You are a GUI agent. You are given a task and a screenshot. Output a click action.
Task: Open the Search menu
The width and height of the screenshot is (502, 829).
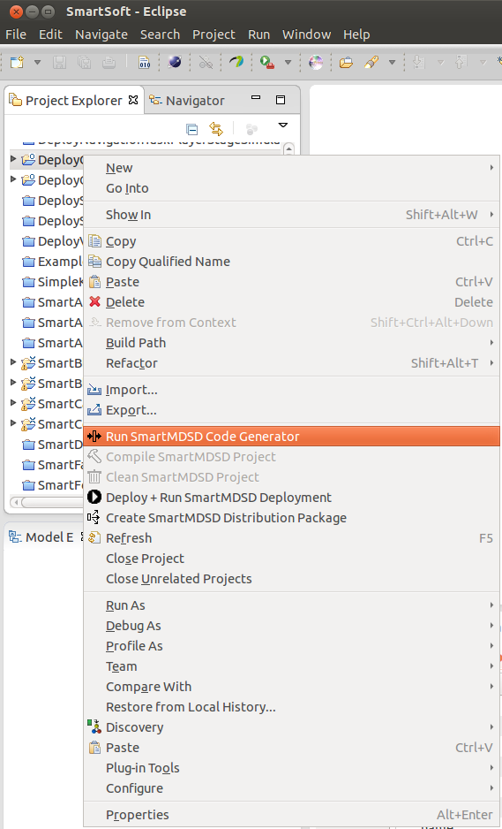(x=160, y=34)
